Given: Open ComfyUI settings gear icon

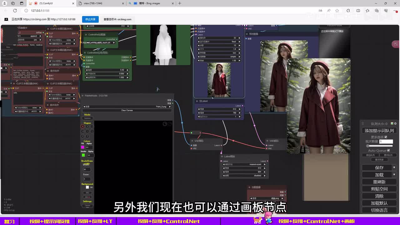Looking at the screenshot, I should [x=395, y=124].
